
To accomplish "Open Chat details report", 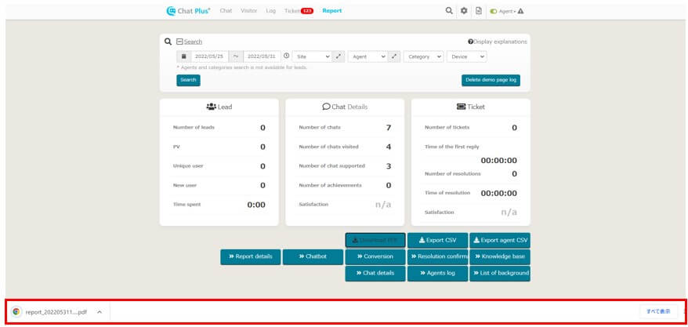I will [375, 273].
